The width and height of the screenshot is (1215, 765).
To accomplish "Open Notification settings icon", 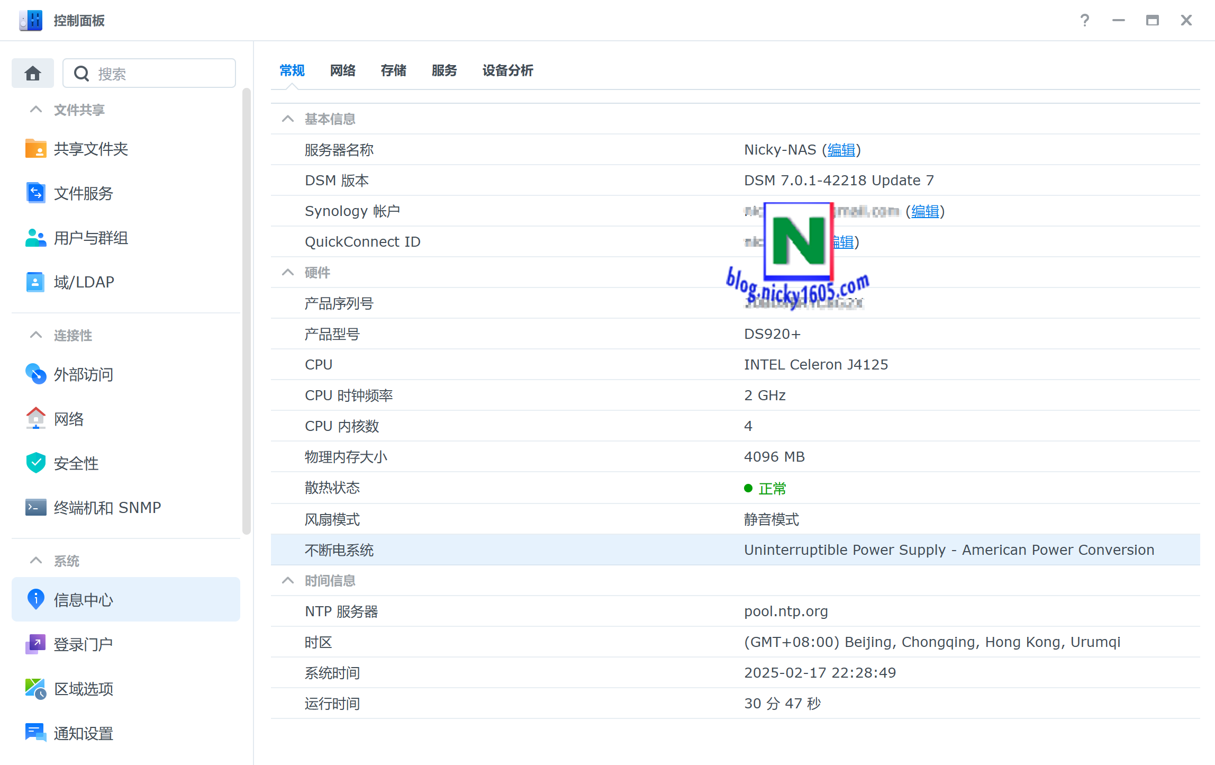I will (35, 733).
